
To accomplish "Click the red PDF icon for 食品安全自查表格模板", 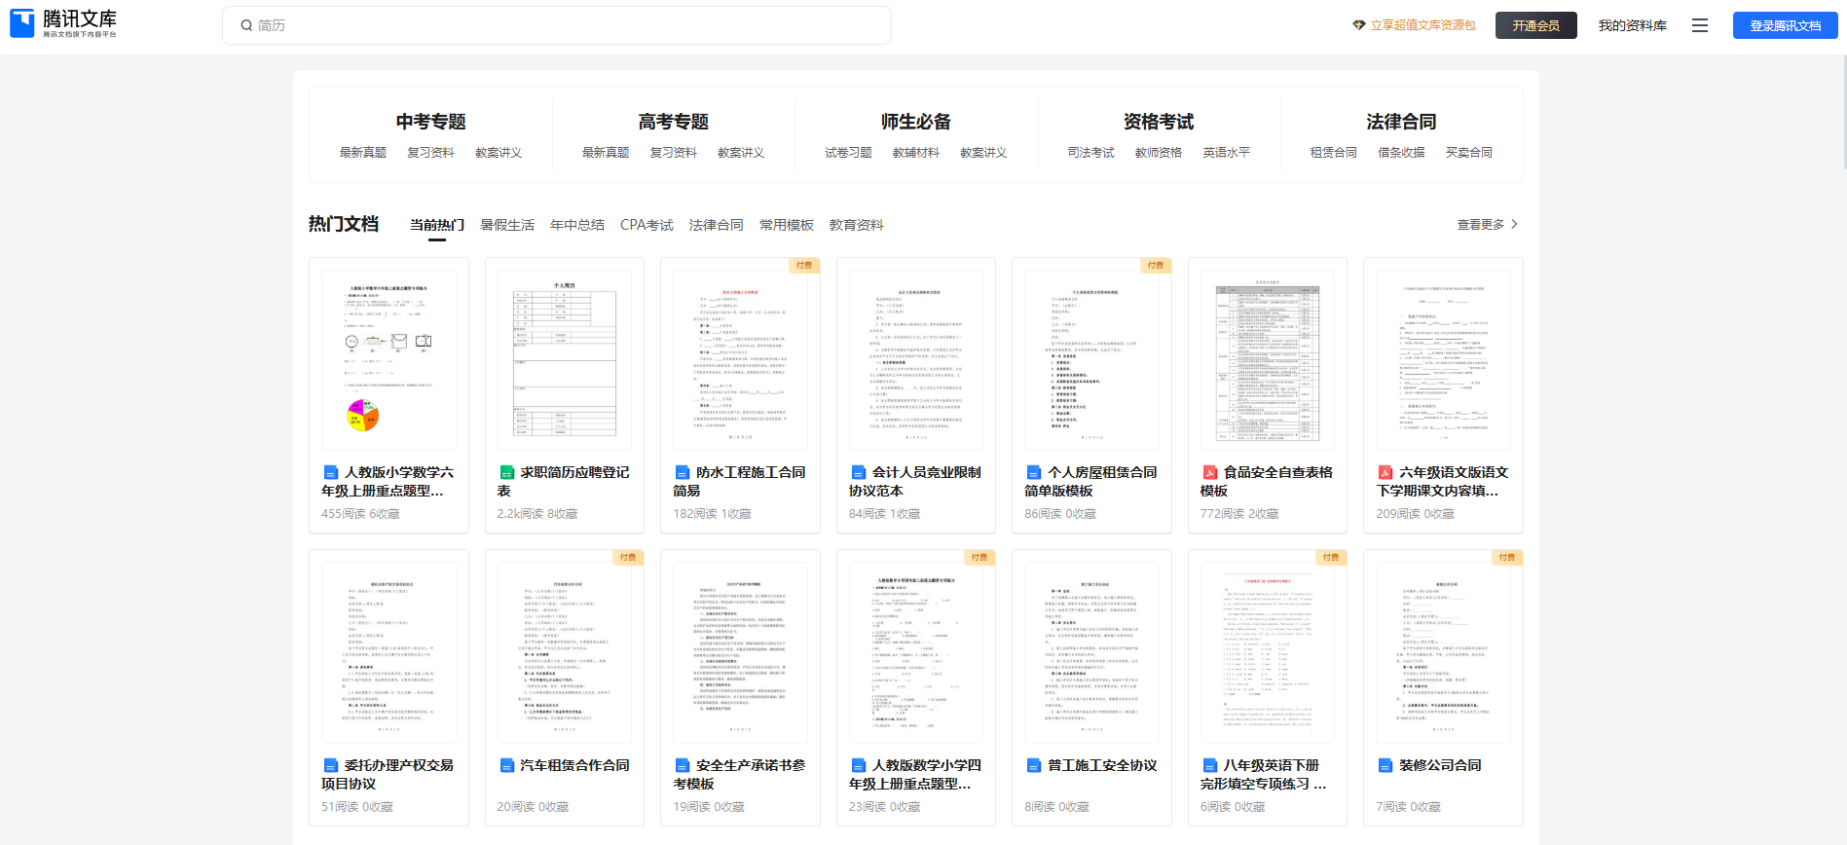I will pos(1209,472).
